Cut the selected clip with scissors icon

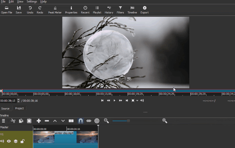pos(13,121)
